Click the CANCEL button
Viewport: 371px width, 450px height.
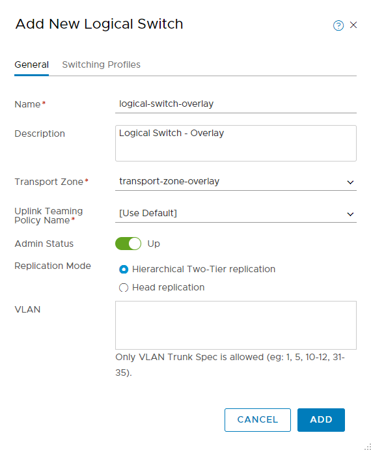point(258,420)
